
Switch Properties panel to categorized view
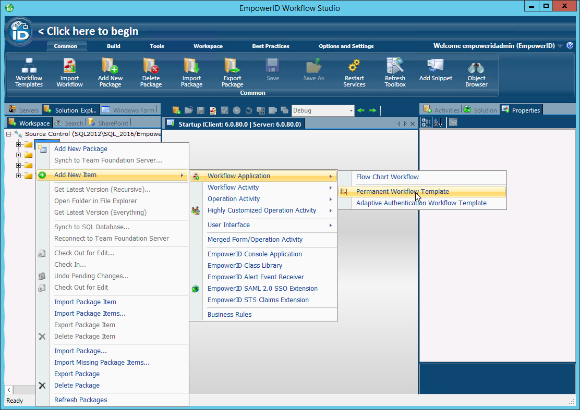tap(426, 122)
